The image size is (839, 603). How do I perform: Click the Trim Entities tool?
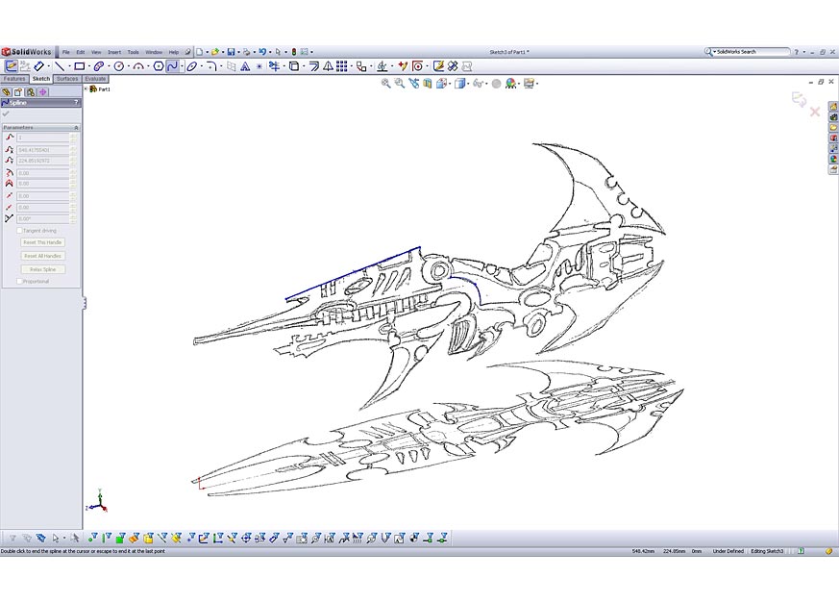[x=274, y=66]
